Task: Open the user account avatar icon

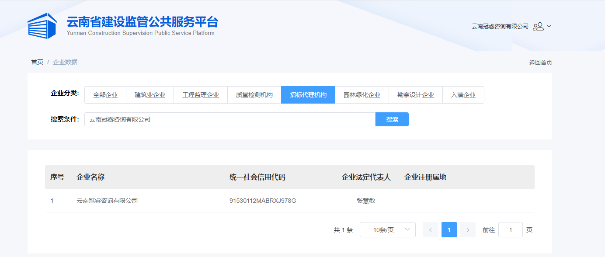Action: 539,26
